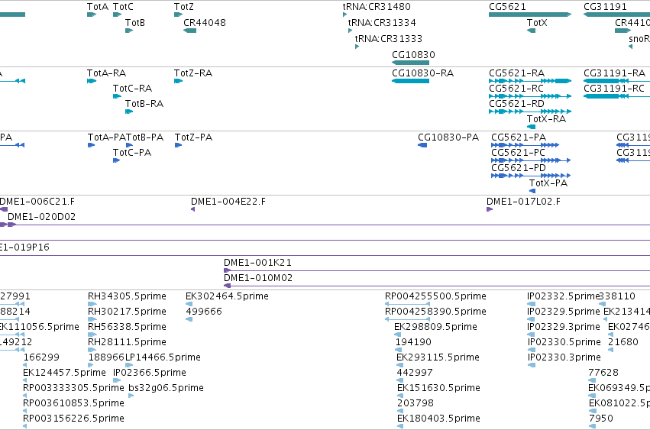Click the CR44048 gene bar
The height and width of the screenshot is (430, 650).
pyautogui.click(x=190, y=31)
